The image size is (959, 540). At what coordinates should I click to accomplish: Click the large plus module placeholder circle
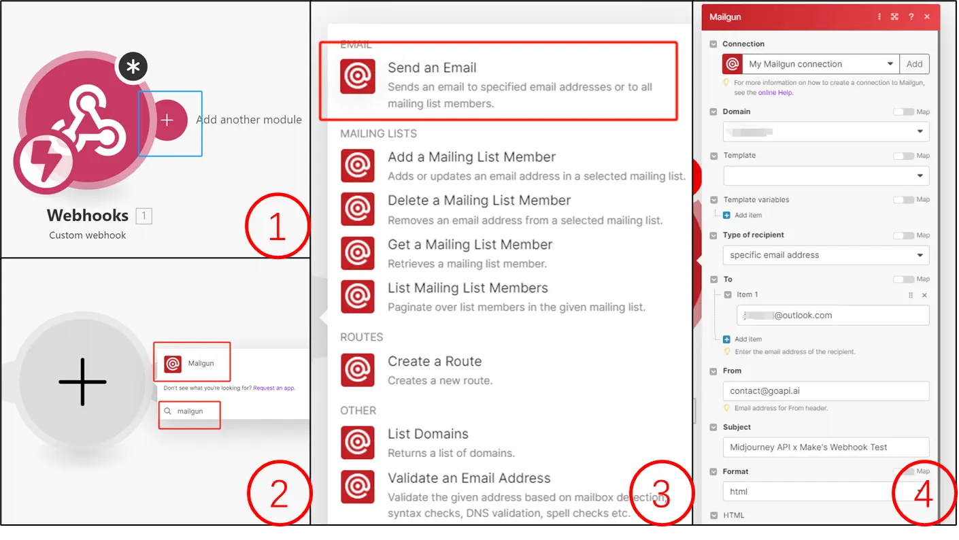(x=82, y=383)
